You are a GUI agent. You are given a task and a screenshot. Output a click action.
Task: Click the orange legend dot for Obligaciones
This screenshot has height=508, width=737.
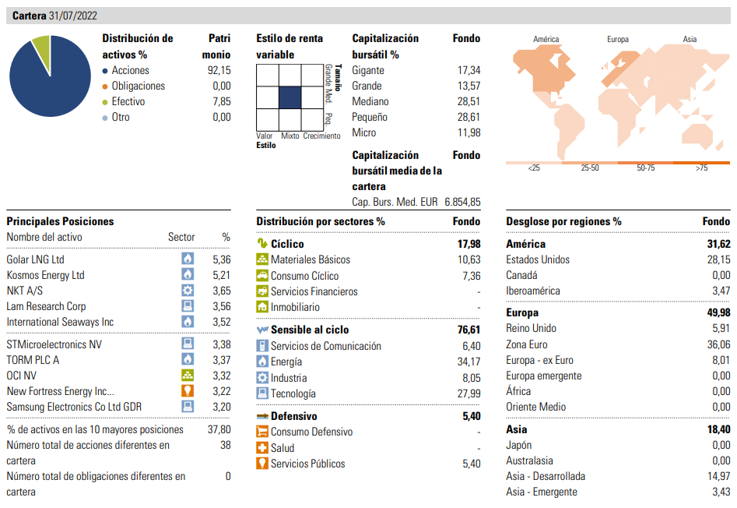click(x=105, y=86)
